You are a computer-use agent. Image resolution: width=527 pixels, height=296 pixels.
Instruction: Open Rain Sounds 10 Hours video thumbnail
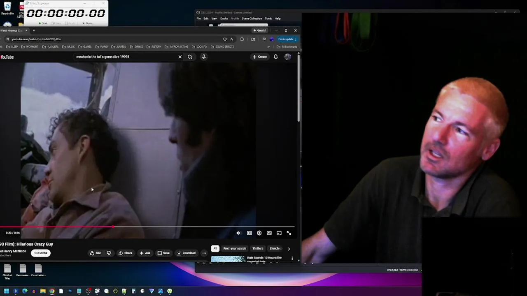[227, 259]
